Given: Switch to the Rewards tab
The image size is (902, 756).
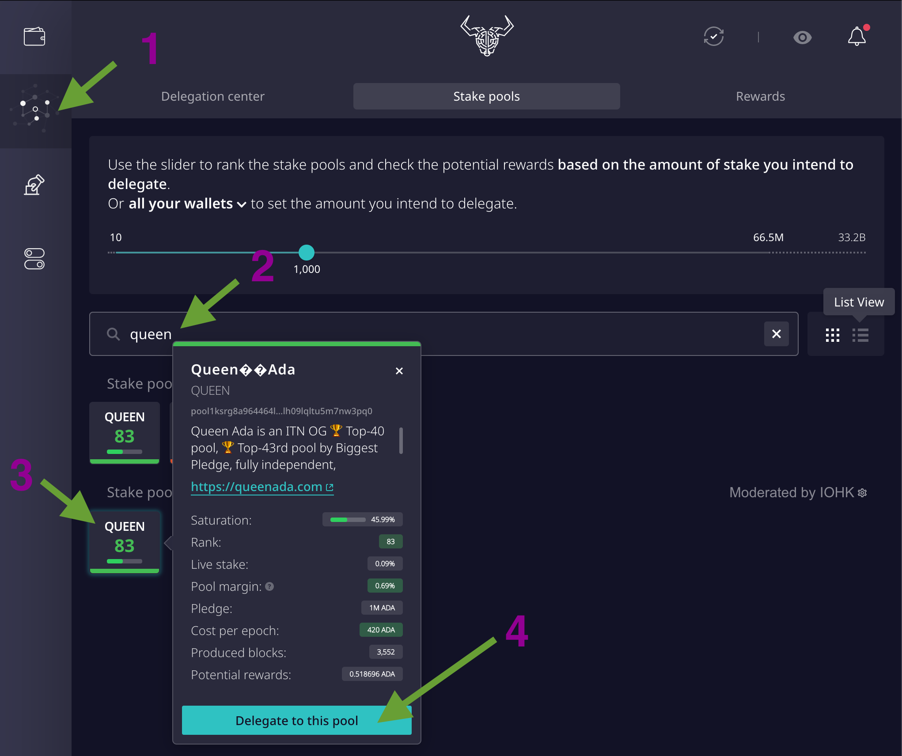Looking at the screenshot, I should [x=760, y=96].
